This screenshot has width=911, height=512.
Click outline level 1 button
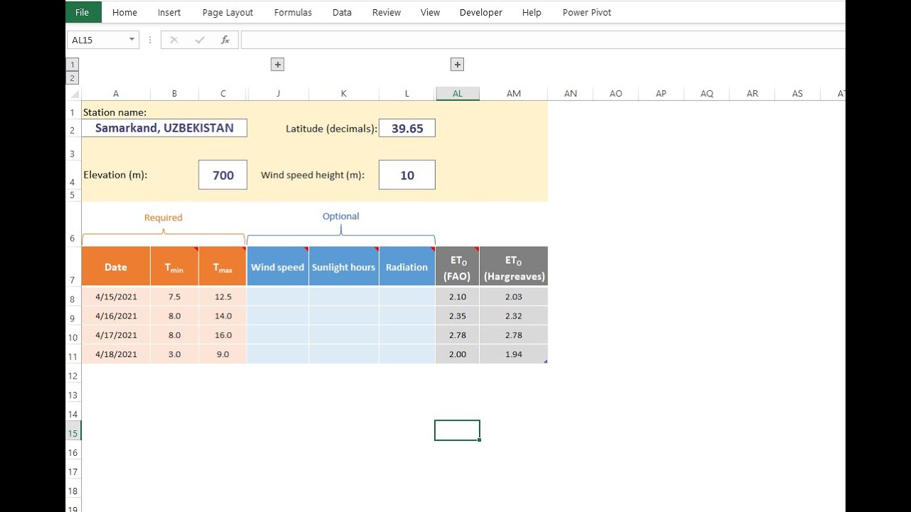tap(73, 65)
